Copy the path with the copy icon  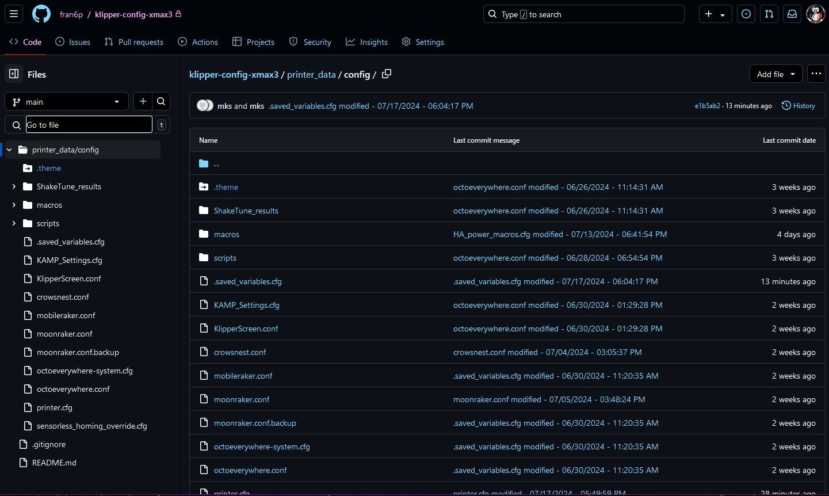387,74
